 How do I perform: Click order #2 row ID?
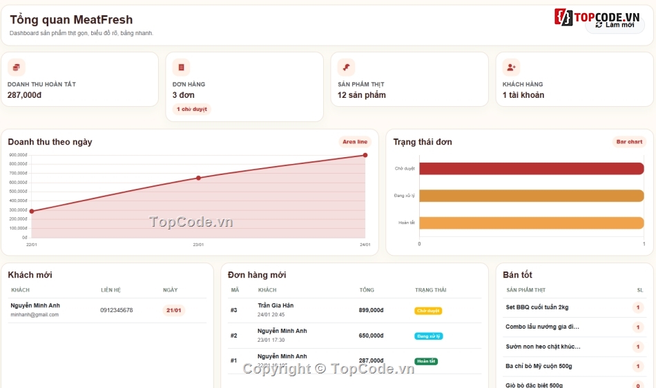pyautogui.click(x=234, y=336)
